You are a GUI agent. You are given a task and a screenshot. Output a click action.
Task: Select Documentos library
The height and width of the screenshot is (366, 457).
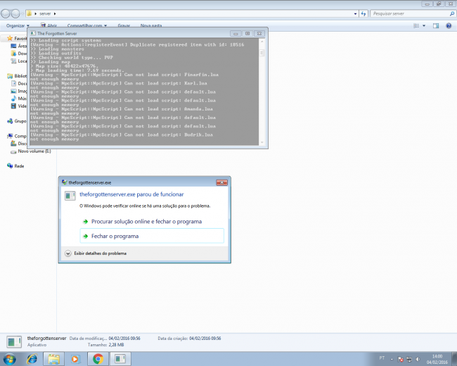pyautogui.click(x=19, y=84)
